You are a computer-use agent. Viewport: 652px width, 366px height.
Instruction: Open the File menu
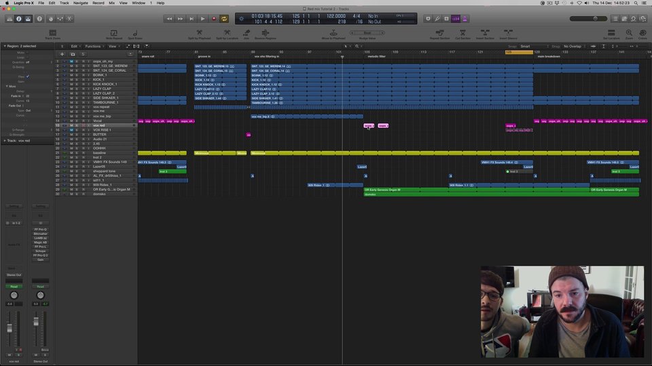[41, 3]
